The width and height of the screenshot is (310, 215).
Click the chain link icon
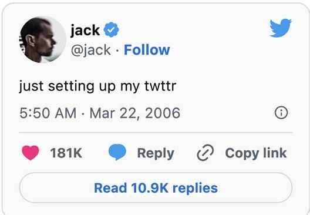pyautogui.click(x=205, y=153)
